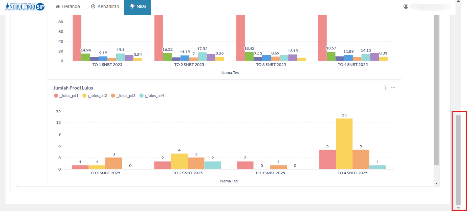Viewport: 467px width, 211px height.
Task: Click inner dashboard scrollbar down arrow
Action: coord(436,183)
